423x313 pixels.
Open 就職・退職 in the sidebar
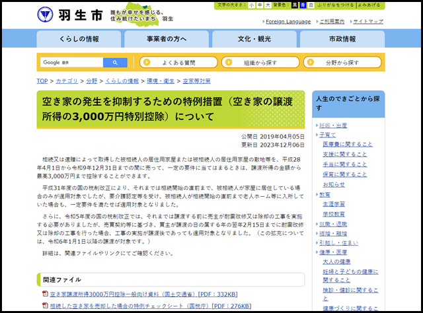333,224
